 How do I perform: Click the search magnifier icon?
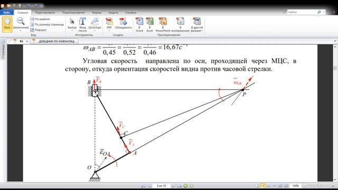[319, 12]
